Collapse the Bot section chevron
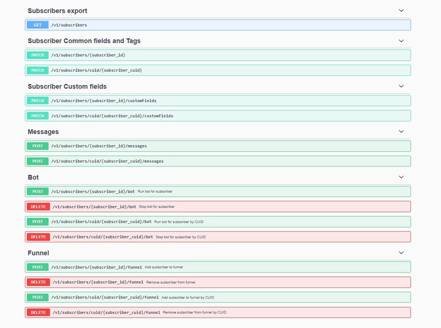The height and width of the screenshot is (328, 441). [x=401, y=177]
